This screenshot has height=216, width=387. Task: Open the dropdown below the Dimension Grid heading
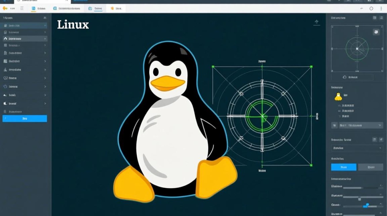tap(357, 148)
